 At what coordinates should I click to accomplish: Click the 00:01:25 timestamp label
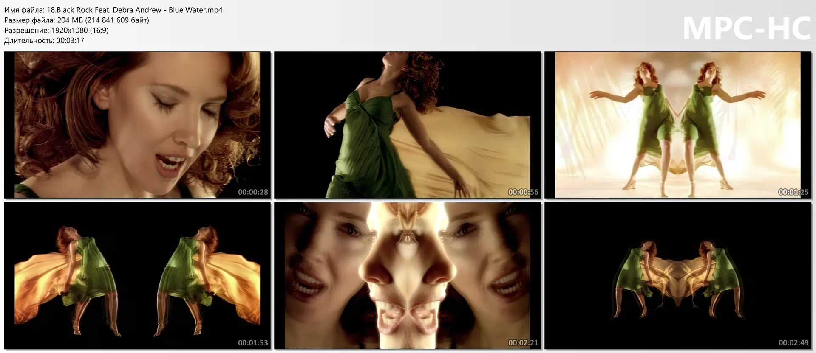pos(793,192)
